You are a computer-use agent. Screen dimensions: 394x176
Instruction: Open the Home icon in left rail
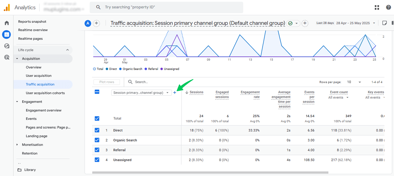click(7, 23)
